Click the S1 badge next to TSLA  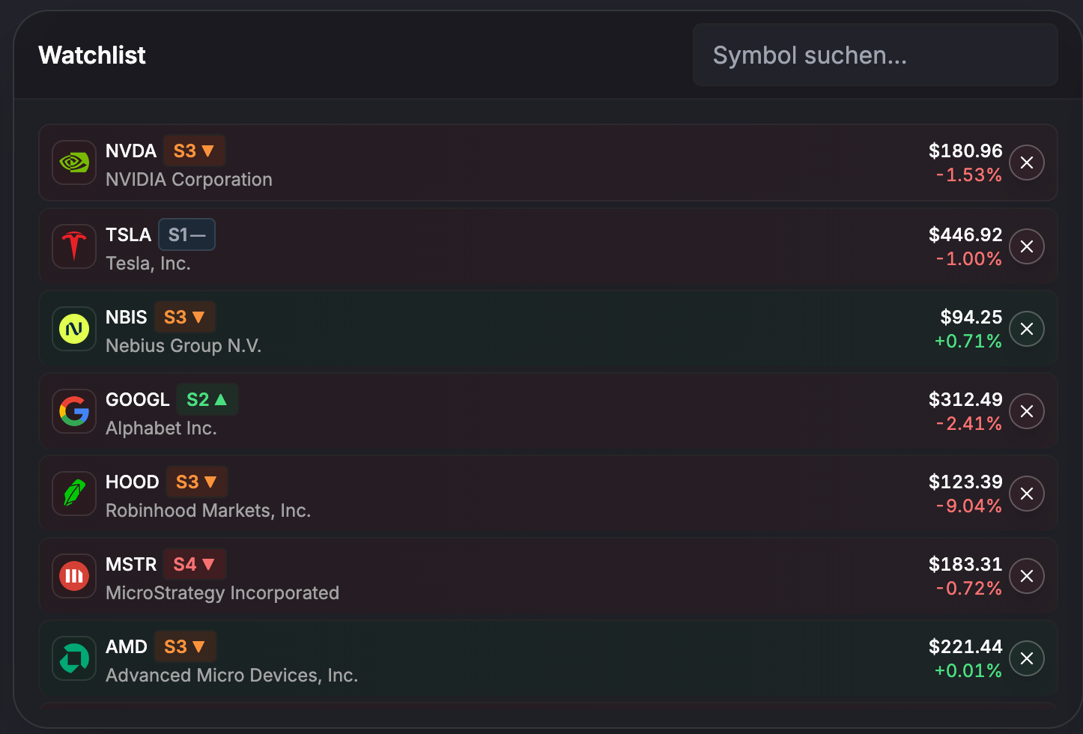186,234
